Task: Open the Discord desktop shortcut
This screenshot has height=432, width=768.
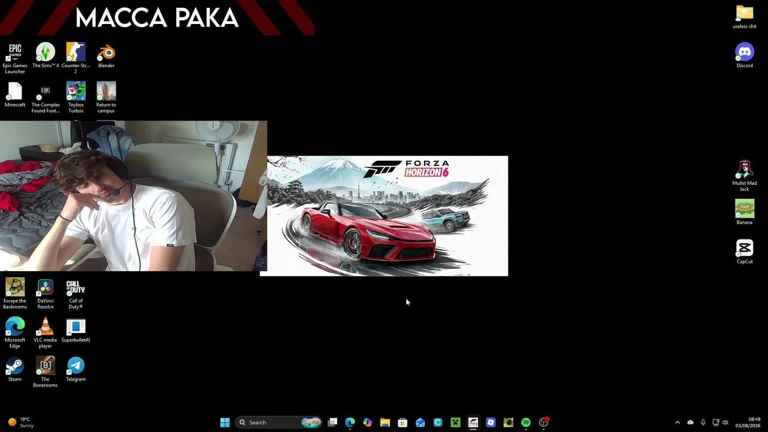Action: pos(745,56)
